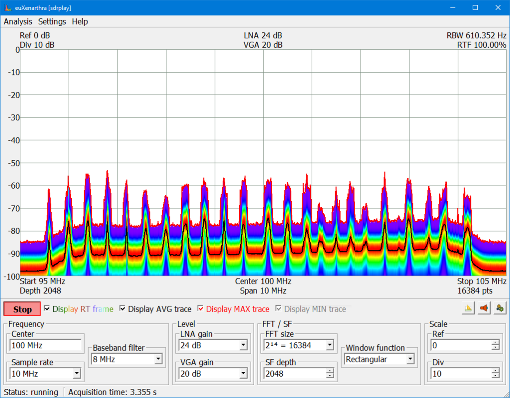Open the gears settings icon
The image size is (510, 398).
click(x=499, y=309)
